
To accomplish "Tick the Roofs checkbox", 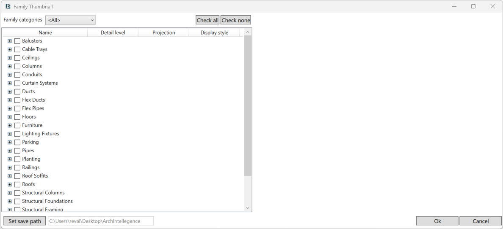I will [x=17, y=185].
